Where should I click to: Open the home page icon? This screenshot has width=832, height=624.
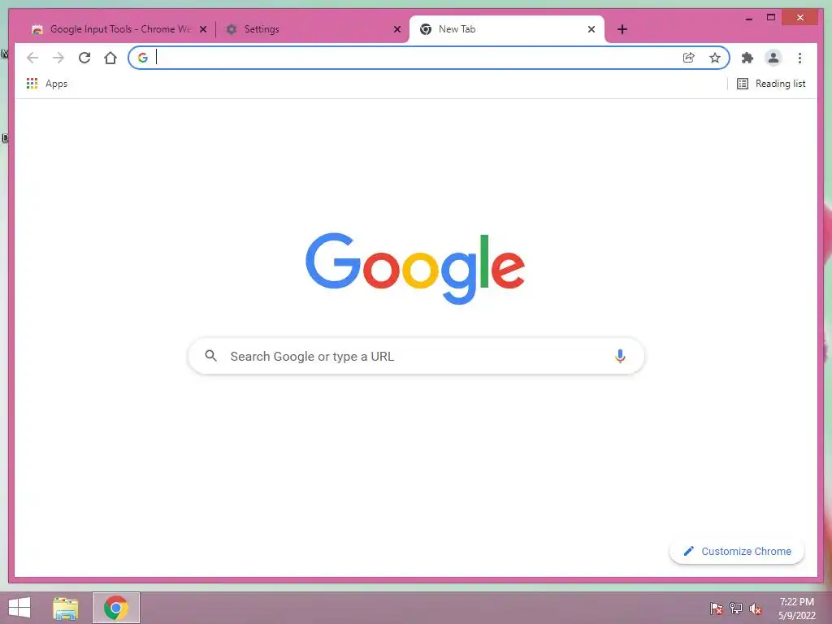click(110, 58)
